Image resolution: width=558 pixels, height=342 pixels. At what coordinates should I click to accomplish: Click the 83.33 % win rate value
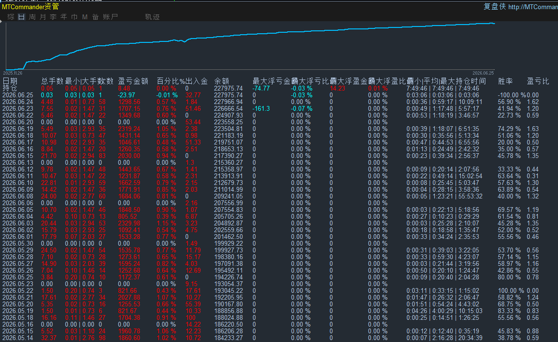[509, 311]
